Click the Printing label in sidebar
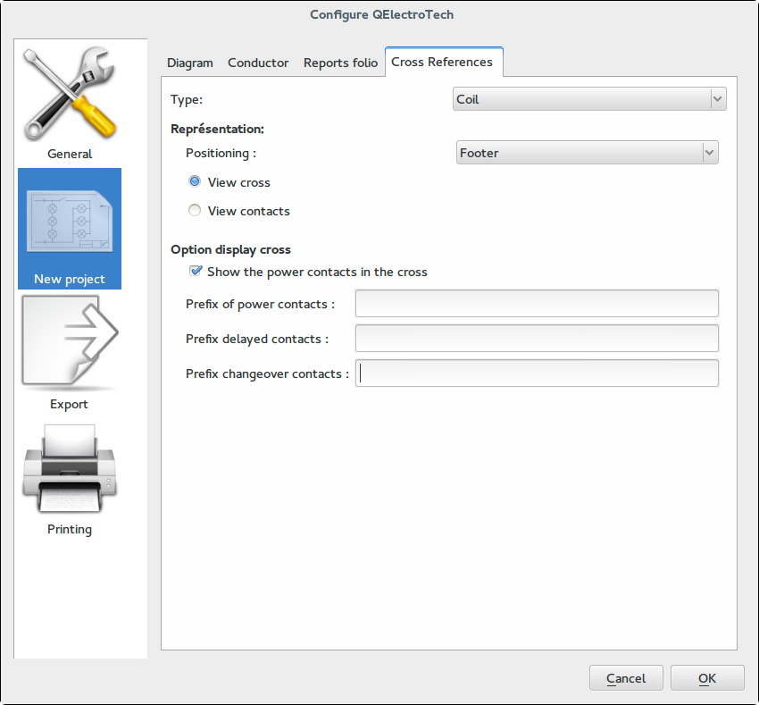759x705 pixels. [x=70, y=529]
